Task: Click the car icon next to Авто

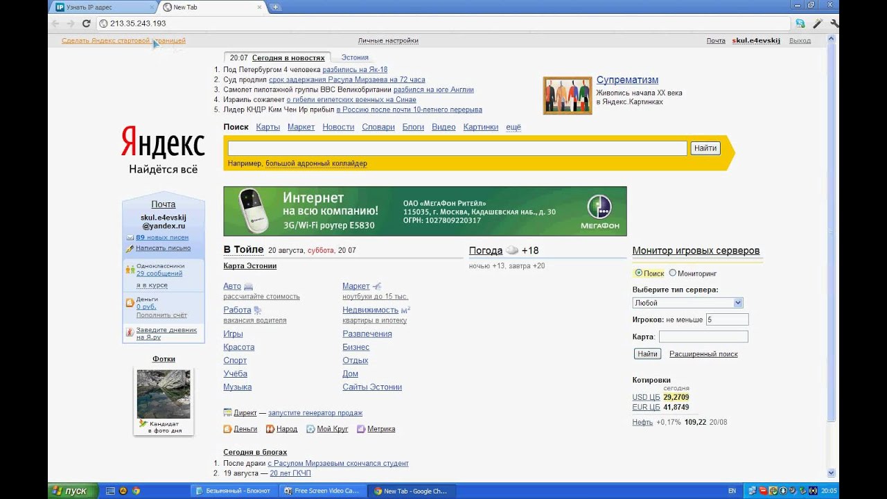Action: coord(248,286)
